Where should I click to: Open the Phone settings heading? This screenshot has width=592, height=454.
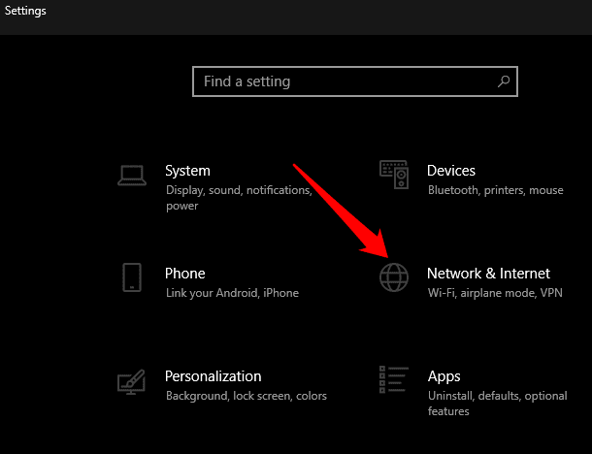point(184,274)
